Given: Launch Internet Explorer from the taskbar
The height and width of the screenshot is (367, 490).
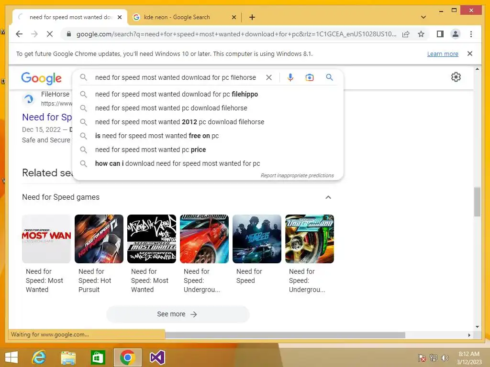Looking at the screenshot, I should point(39,357).
